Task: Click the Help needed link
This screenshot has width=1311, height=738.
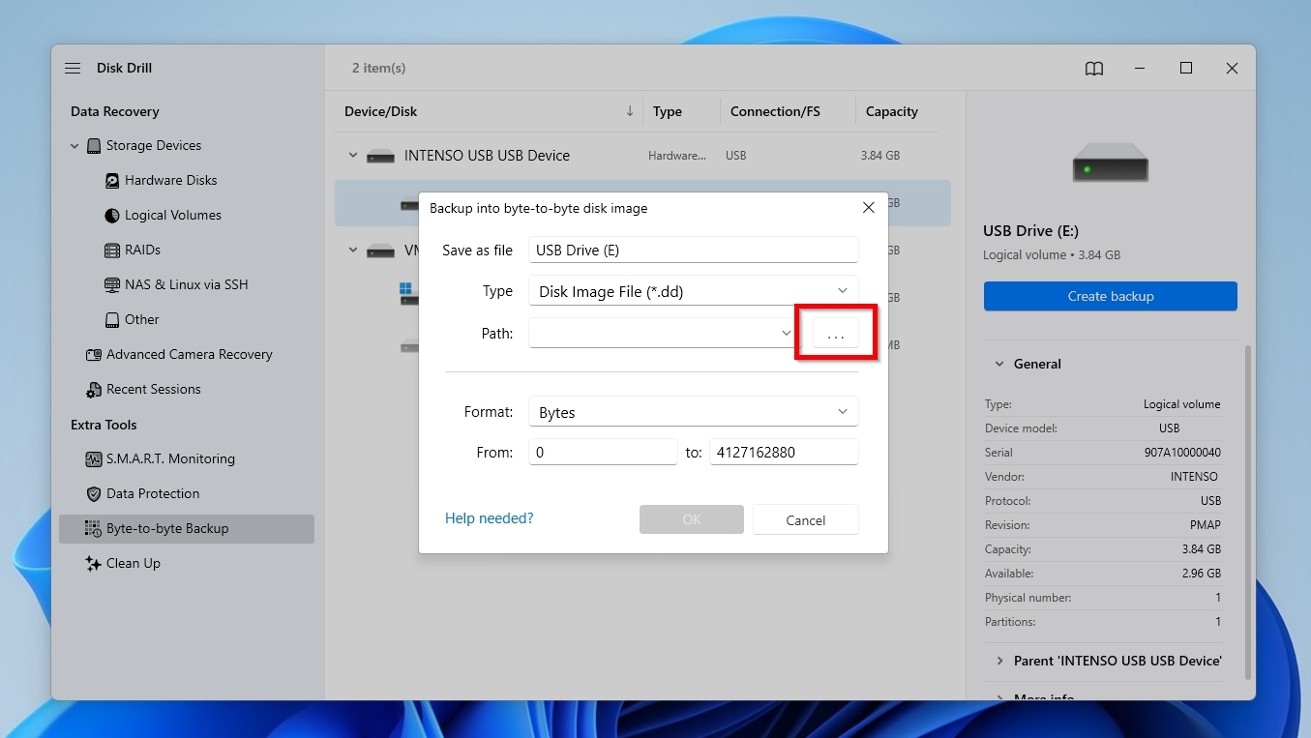Action: [x=489, y=518]
